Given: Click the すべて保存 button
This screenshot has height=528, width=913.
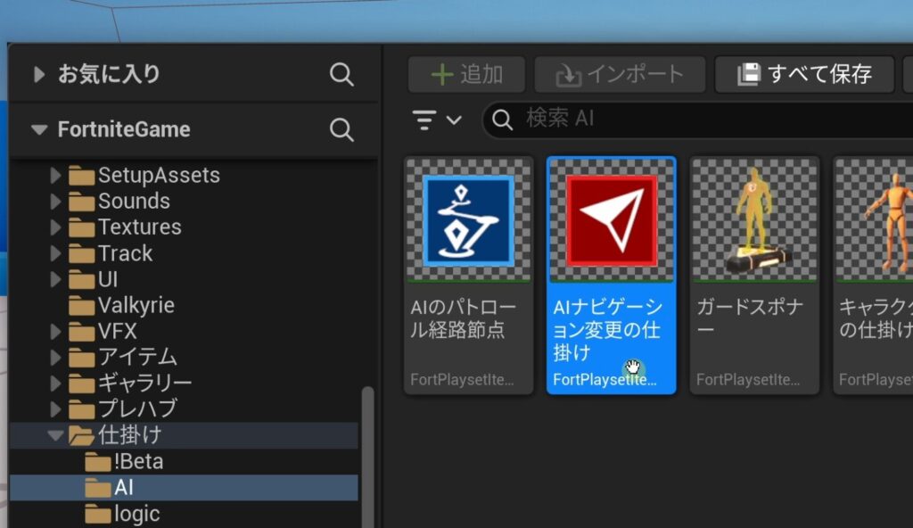Looking at the screenshot, I should pyautogui.click(x=804, y=75).
